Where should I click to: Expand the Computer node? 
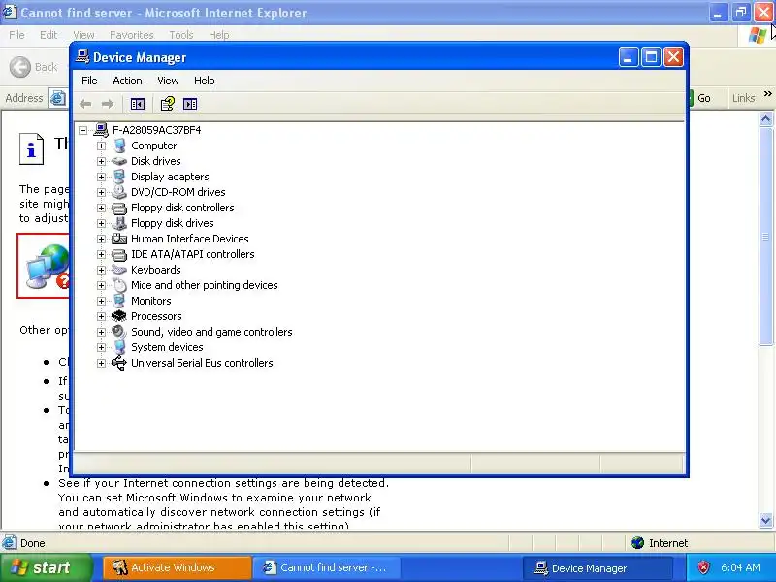[x=102, y=145]
